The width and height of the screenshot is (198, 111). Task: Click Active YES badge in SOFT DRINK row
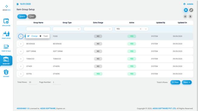point(132,51)
